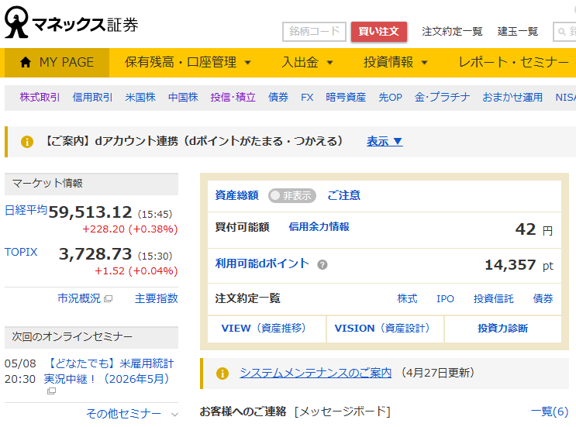
Task: Open 投資信託 under 注文約定一覧
Action: (x=493, y=299)
